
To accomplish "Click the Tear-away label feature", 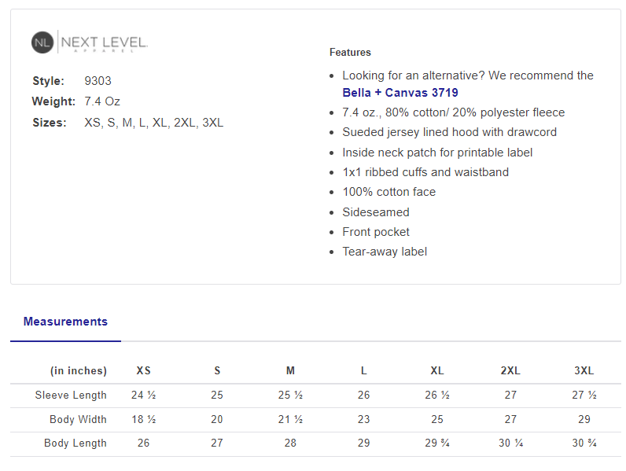I will pyautogui.click(x=385, y=252).
